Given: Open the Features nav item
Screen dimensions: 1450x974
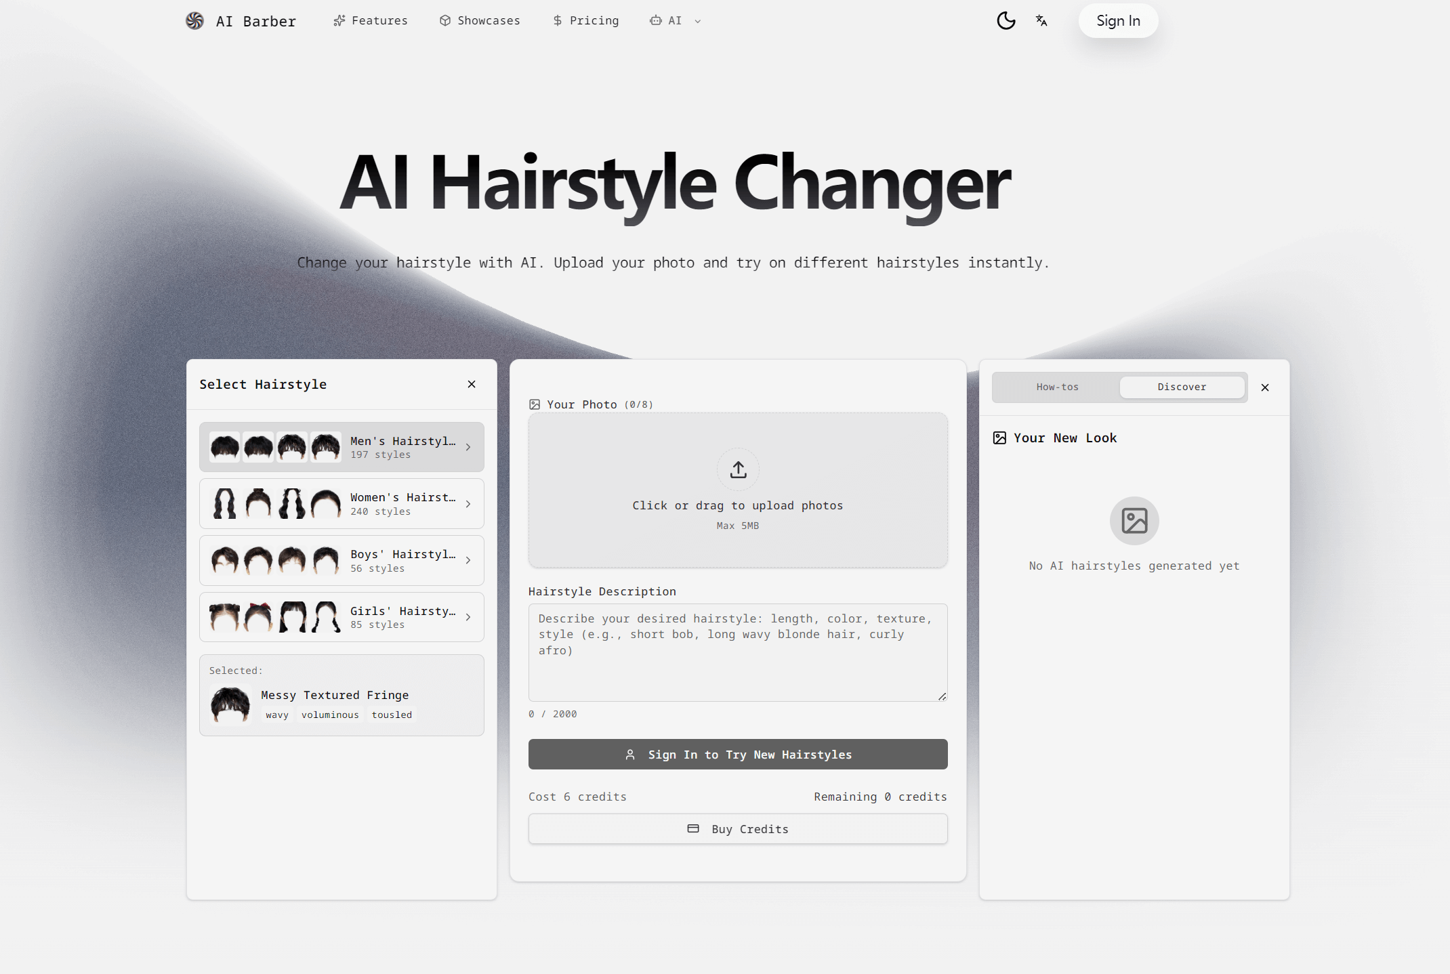Looking at the screenshot, I should [x=371, y=21].
